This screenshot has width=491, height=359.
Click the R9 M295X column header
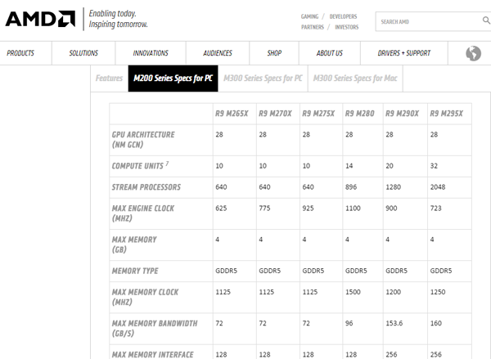coord(446,114)
